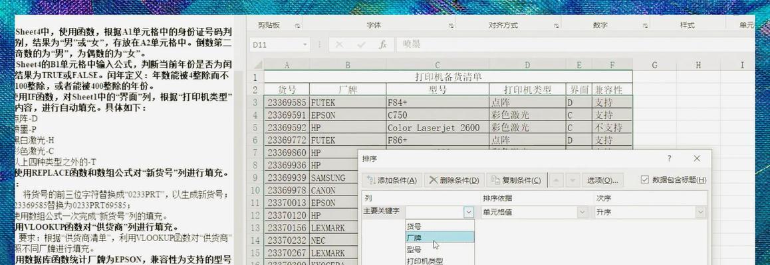Image resolution: width=770 pixels, height=265 pixels.
Task: Select row 5 header
Action: click(255, 128)
